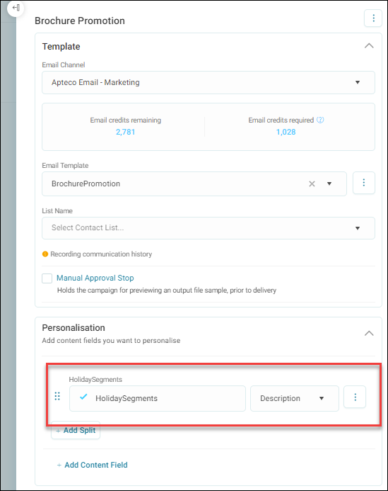Open HolidaySegments row three-dot menu
The width and height of the screenshot is (388, 491).
[x=355, y=397]
